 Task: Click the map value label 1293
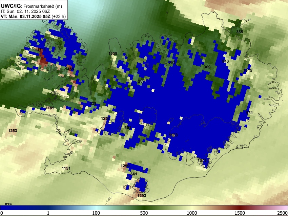[x=142, y=196]
